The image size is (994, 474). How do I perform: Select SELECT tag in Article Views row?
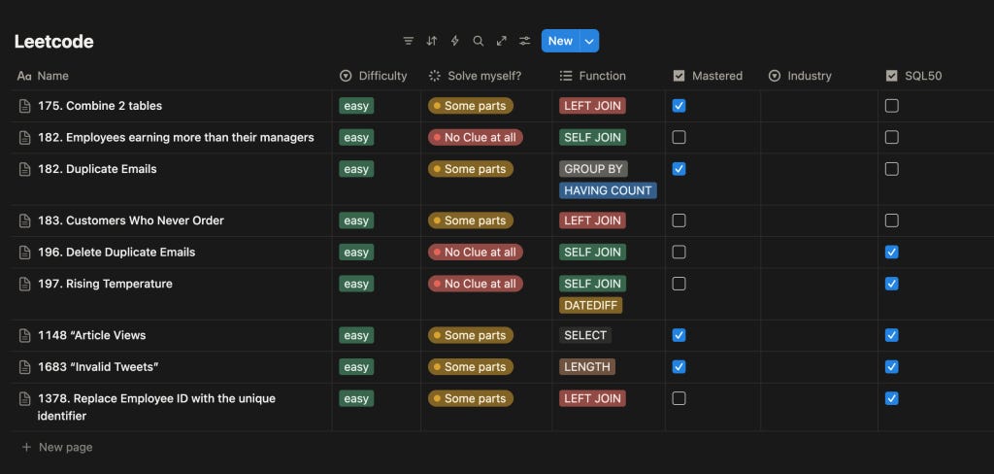click(x=585, y=336)
